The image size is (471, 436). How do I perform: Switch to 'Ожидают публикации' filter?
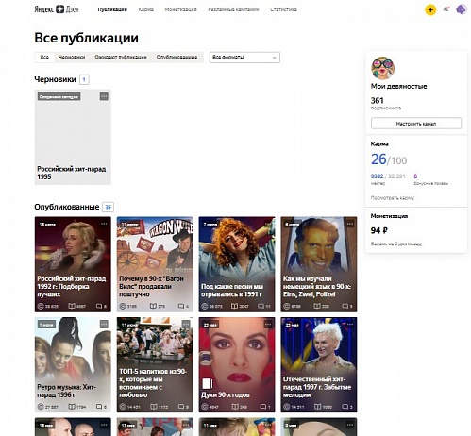click(121, 57)
